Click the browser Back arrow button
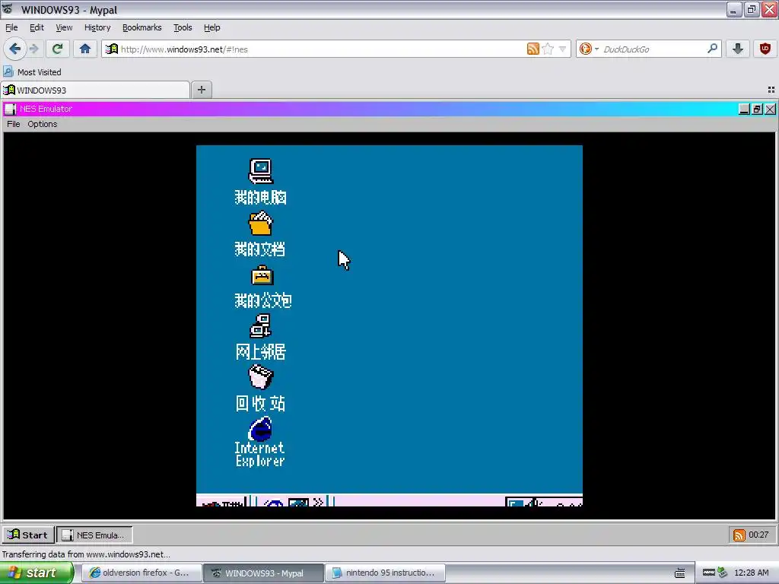779x584 pixels. 15,49
